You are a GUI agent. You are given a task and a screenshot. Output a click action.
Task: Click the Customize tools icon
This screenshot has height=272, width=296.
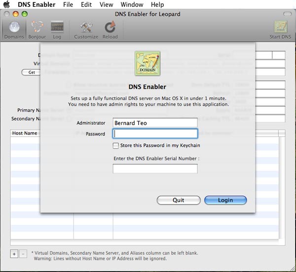coord(86,29)
